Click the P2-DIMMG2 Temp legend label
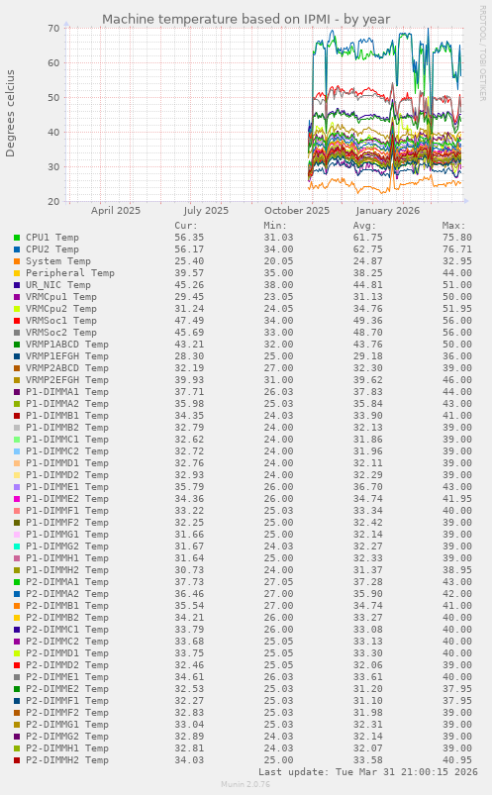 [67, 737]
